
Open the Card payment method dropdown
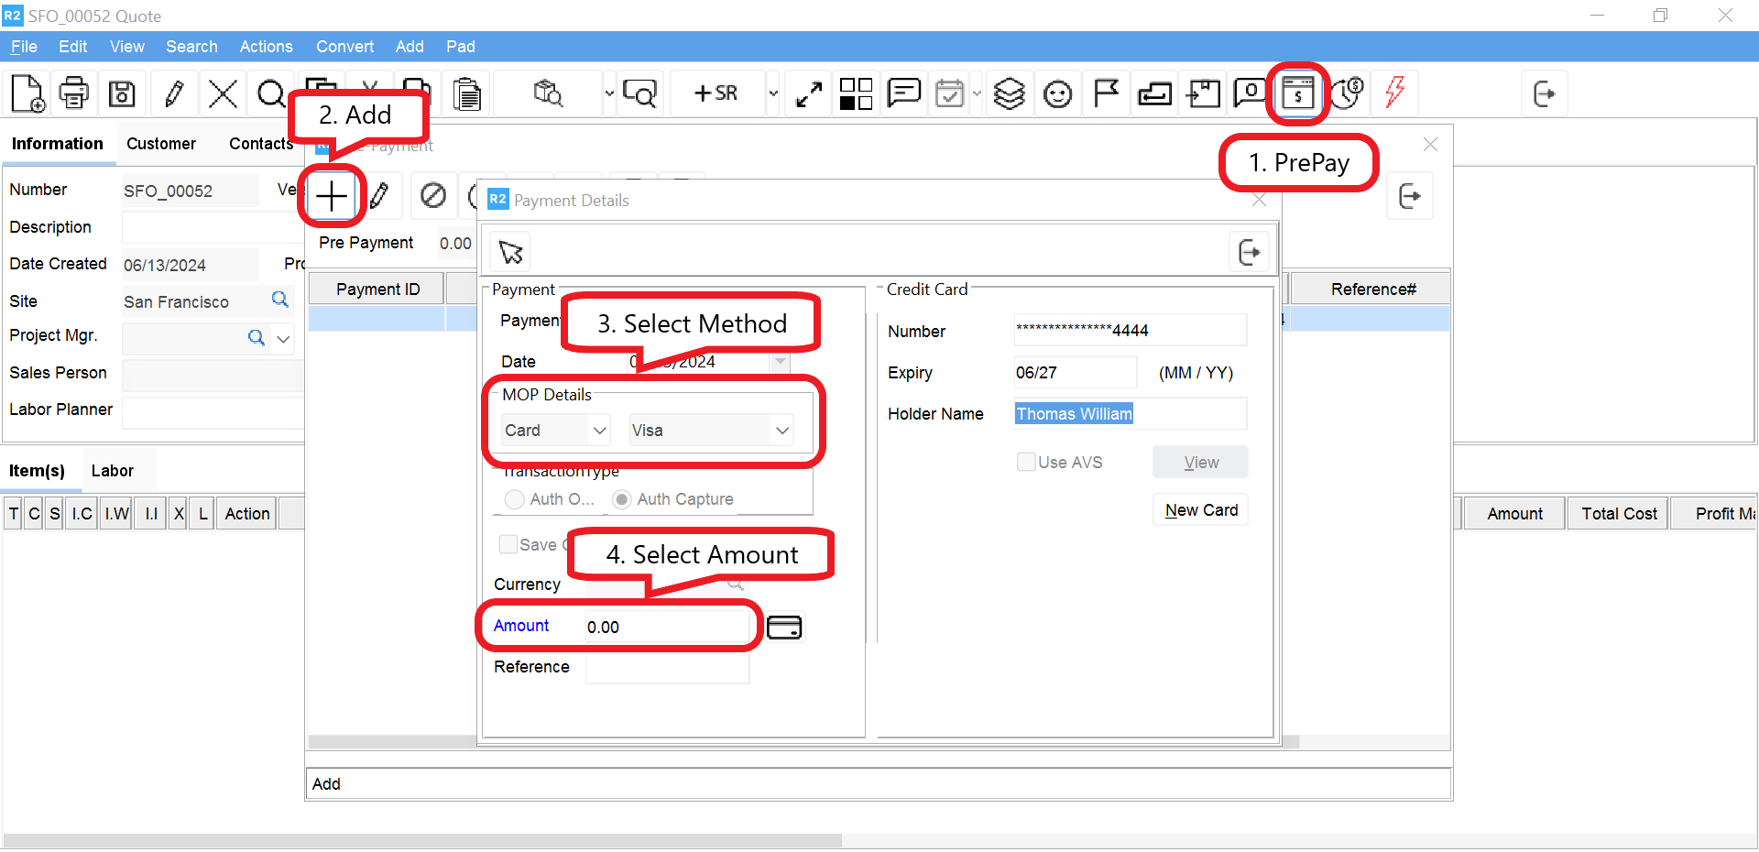(555, 431)
